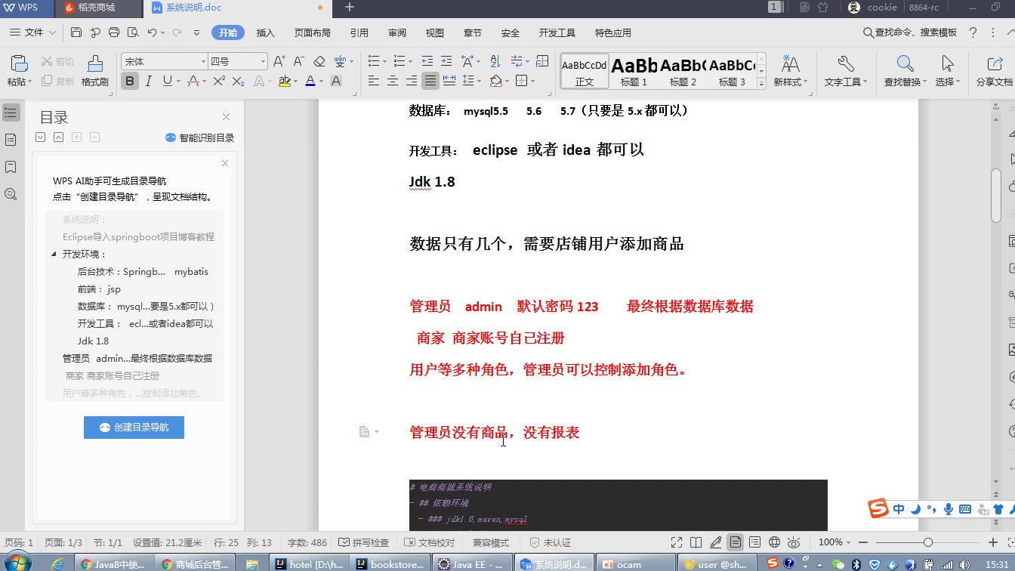This screenshot has width=1015, height=571.
Task: Open 新样式 new style menu
Action: pos(790,71)
